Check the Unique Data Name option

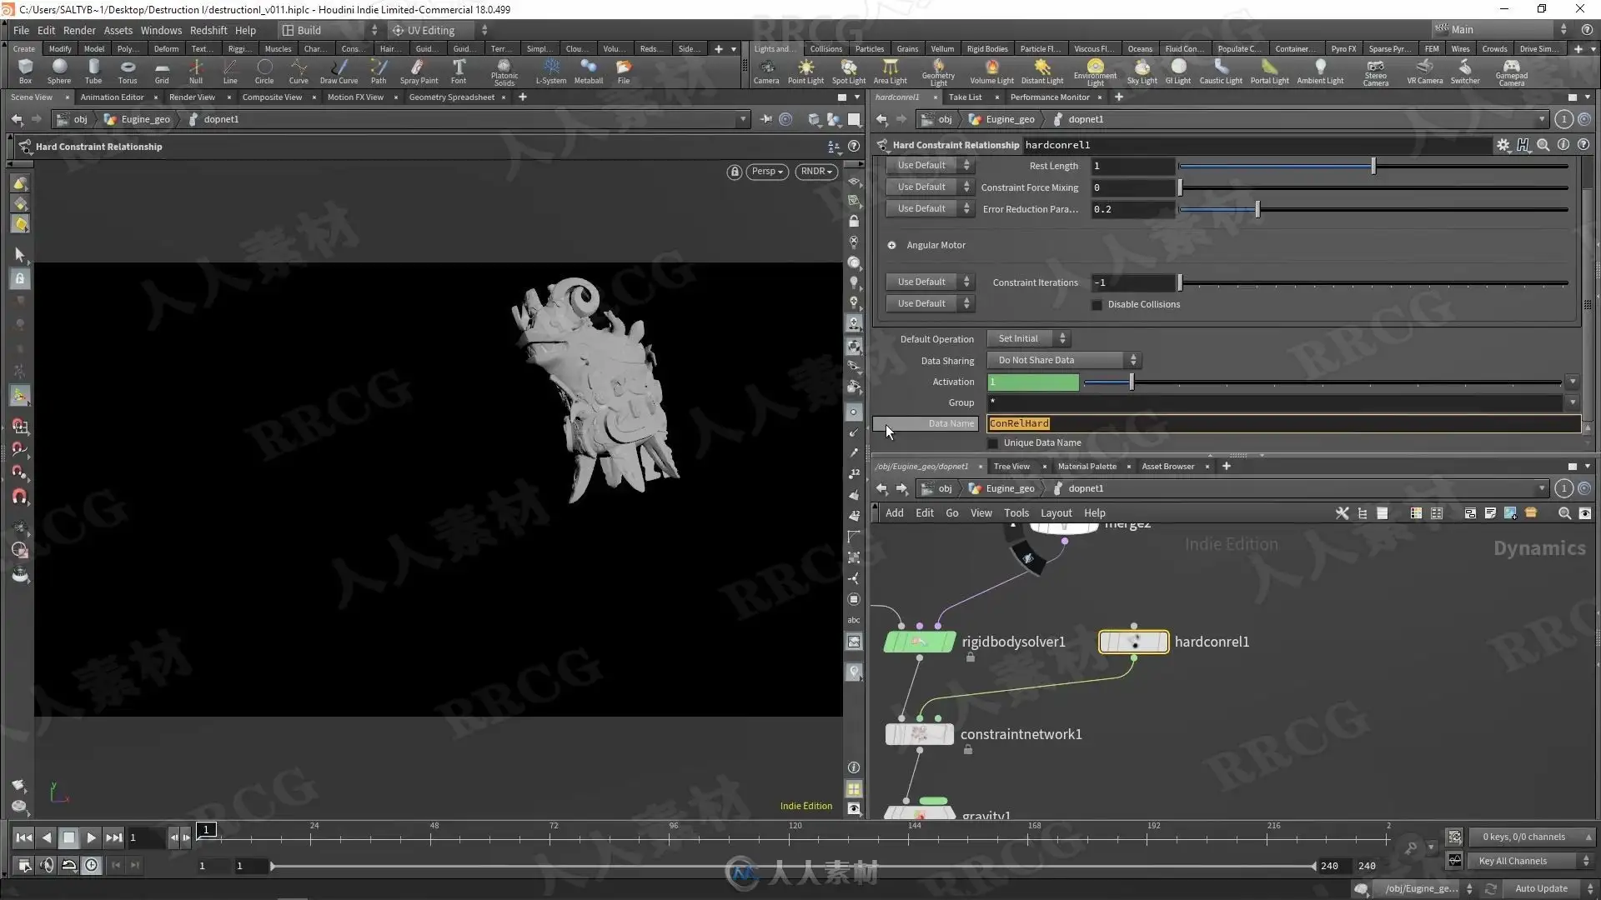pos(993,443)
